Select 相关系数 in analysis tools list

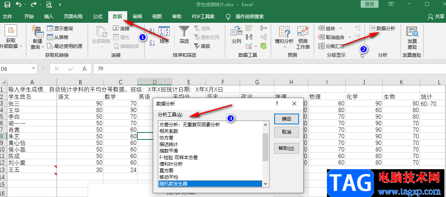pos(169,131)
